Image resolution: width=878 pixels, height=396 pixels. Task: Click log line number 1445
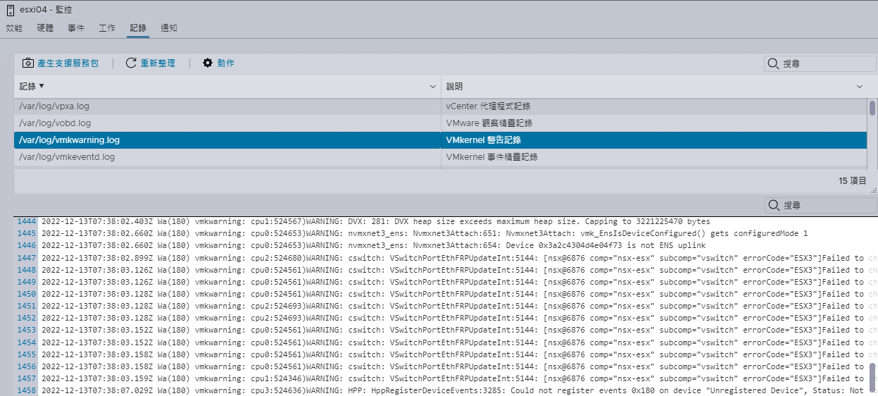click(26, 233)
